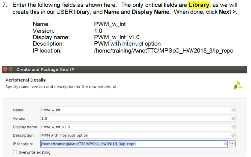Click the 'IP location:' label in the dialog
This screenshot has width=251, height=157.
23,144
